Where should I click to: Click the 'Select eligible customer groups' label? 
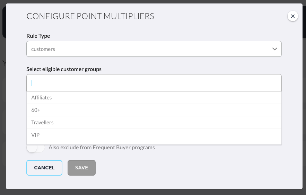(x=64, y=69)
